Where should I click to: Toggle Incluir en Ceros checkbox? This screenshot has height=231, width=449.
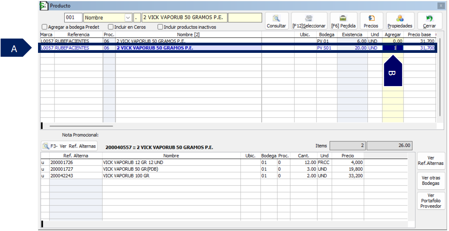[x=110, y=27]
